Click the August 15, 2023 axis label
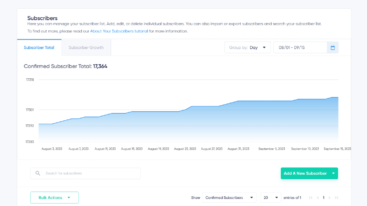 (132, 149)
